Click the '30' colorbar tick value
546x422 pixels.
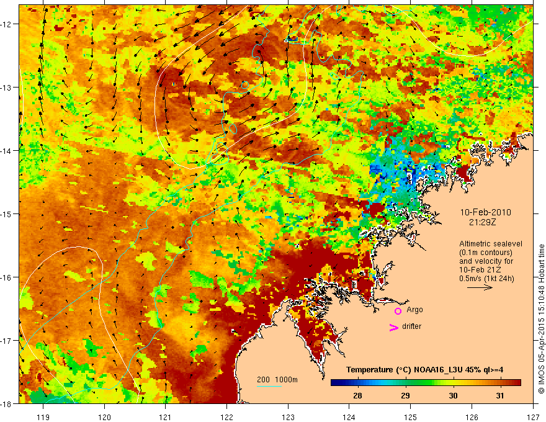click(x=453, y=396)
